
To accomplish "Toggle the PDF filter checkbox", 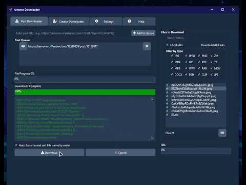I will pyautogui.click(x=199, y=62).
